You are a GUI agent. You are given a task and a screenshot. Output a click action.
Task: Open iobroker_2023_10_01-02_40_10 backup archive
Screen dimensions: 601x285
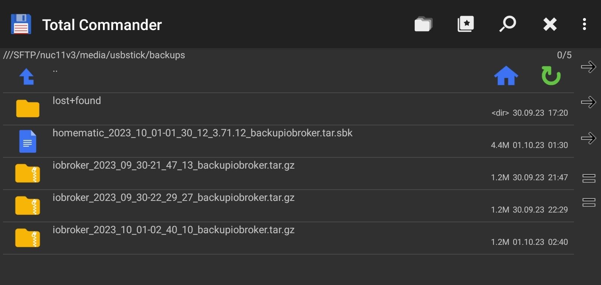tap(288, 238)
